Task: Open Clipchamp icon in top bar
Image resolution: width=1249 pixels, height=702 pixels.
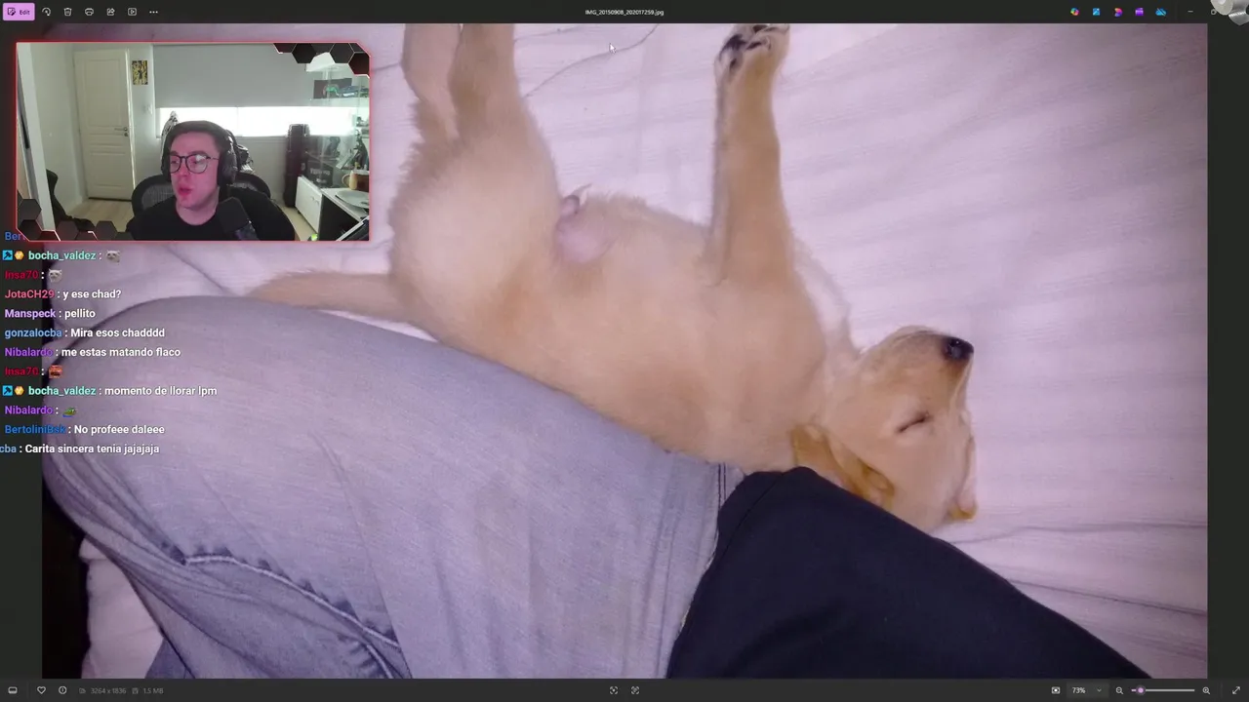Action: pyautogui.click(x=1117, y=12)
